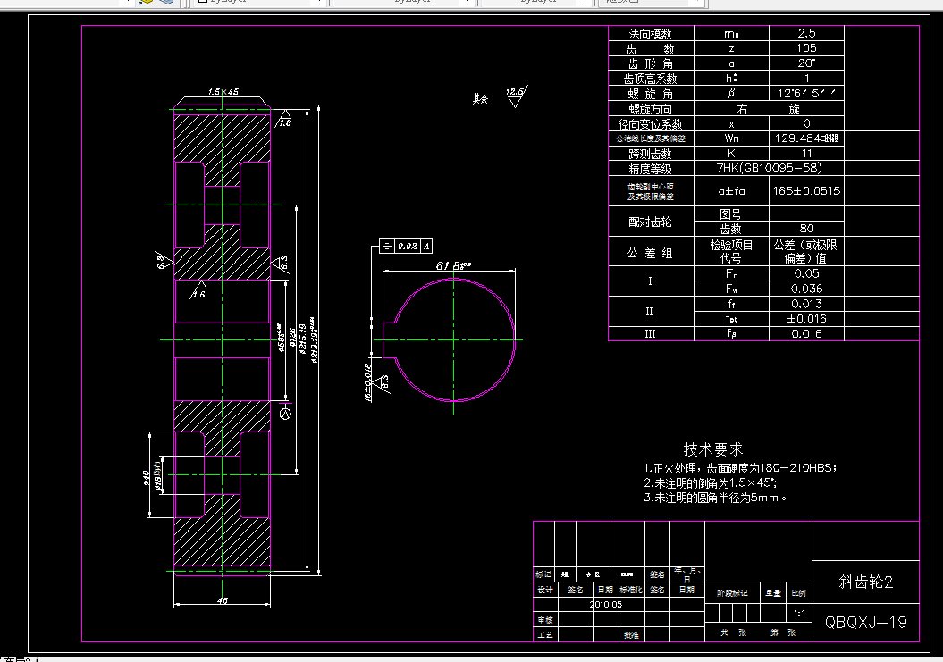
Task: Select the 45 width dimension below gear
Action: pos(222,600)
